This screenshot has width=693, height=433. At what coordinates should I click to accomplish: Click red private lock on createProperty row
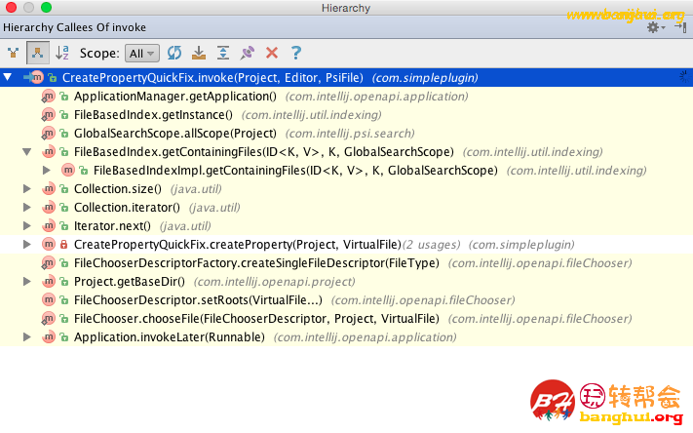pyautogui.click(x=64, y=245)
